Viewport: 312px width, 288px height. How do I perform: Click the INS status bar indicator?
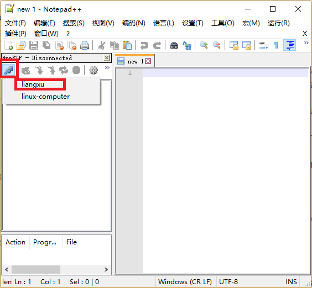pyautogui.click(x=291, y=281)
